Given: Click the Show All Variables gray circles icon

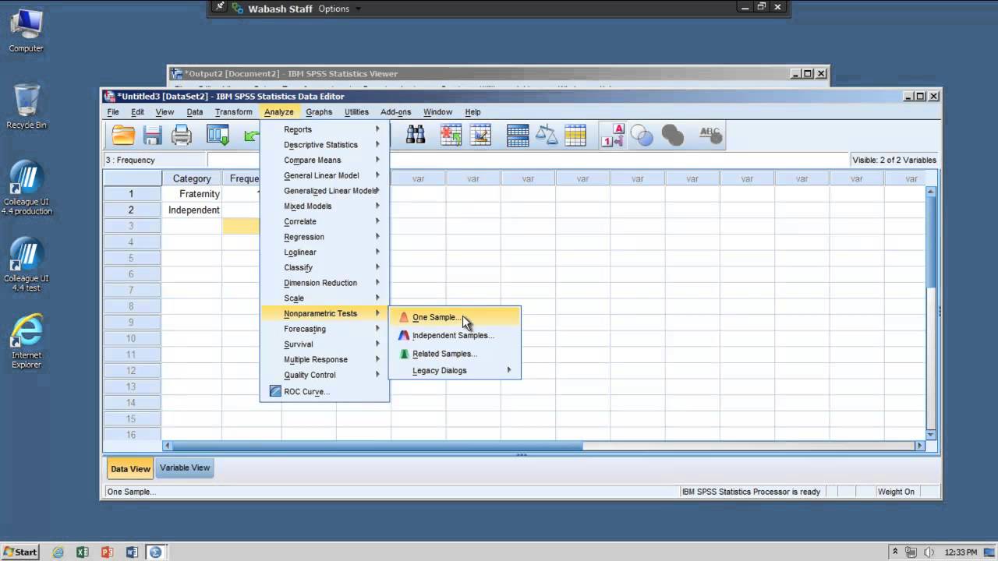Looking at the screenshot, I should point(672,135).
